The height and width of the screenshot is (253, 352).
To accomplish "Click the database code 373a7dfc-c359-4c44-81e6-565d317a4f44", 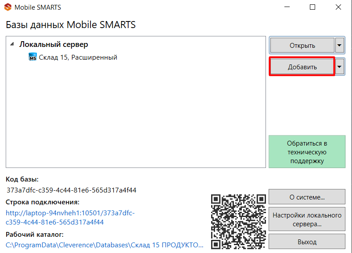I will tap(72, 190).
